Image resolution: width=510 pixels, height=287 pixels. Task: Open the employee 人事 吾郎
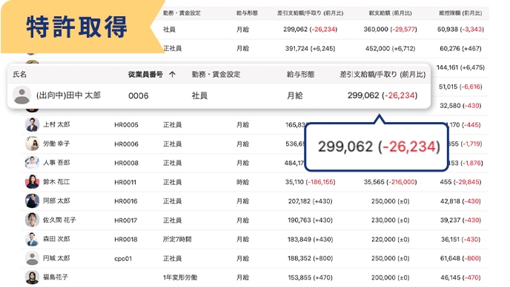(56, 163)
